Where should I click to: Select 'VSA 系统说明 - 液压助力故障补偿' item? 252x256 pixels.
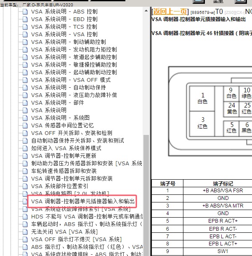click(74, 95)
